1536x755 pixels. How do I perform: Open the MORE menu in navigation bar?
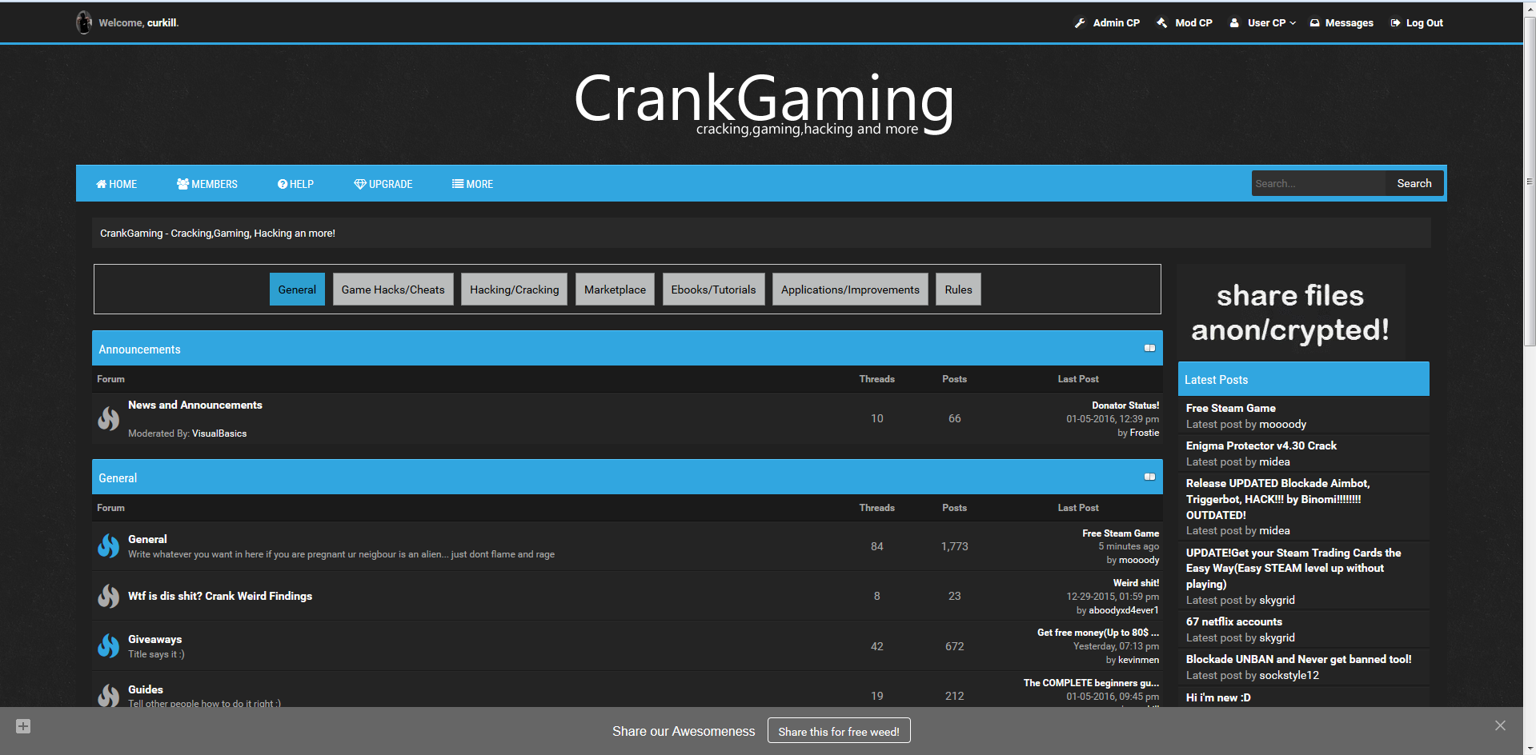click(x=472, y=184)
